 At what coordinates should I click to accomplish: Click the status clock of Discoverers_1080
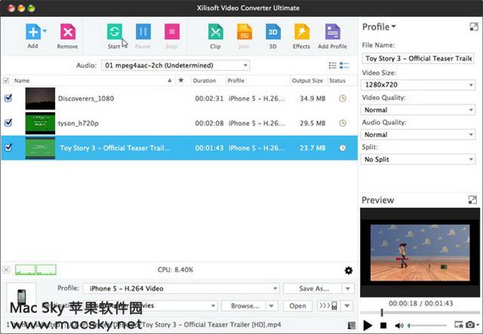click(343, 99)
